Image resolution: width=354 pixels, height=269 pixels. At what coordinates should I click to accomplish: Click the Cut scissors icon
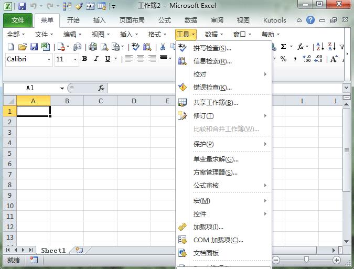[163, 47]
